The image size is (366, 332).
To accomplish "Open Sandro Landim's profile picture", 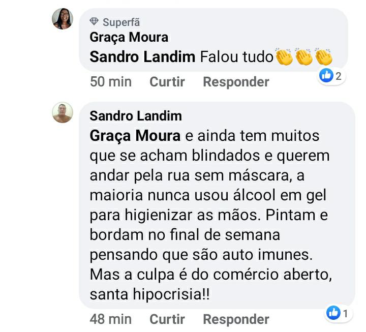I will [x=63, y=112].
